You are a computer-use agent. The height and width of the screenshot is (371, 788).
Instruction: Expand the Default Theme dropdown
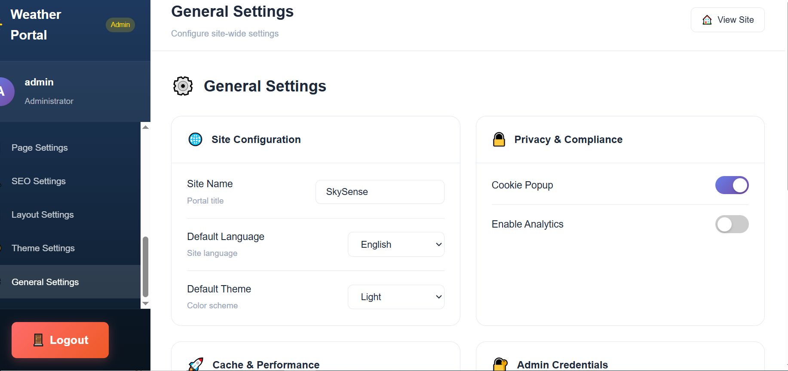point(396,297)
